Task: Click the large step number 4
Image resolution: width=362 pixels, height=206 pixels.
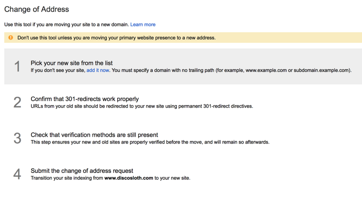Action: click(x=17, y=174)
